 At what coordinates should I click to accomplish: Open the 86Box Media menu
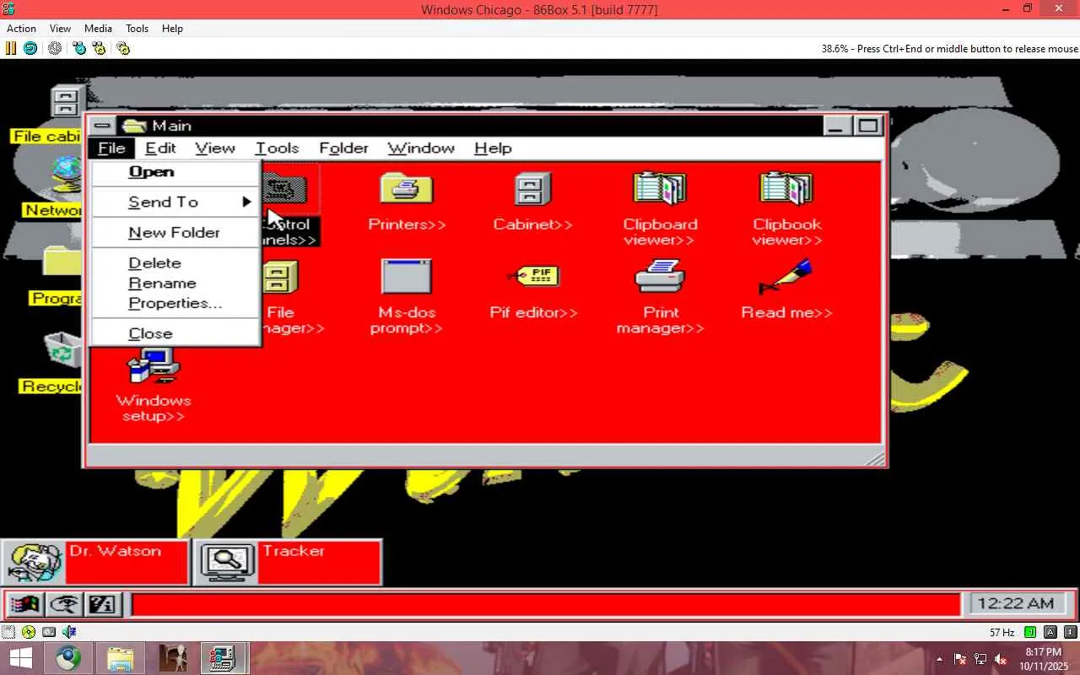pyautogui.click(x=98, y=29)
